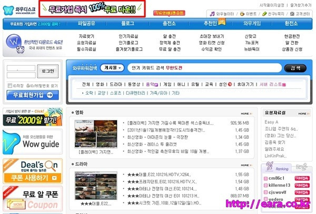Screen dimensions: 316x214
Task: Click MORE next to 영화 section
Action: [x=246, y=114]
